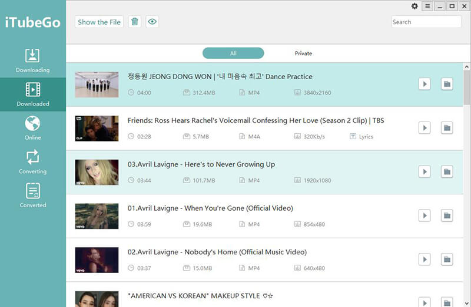The height and width of the screenshot is (307, 471).
Task: Open folder for Friends Ross Hears Rachel clip
Action: tap(447, 128)
